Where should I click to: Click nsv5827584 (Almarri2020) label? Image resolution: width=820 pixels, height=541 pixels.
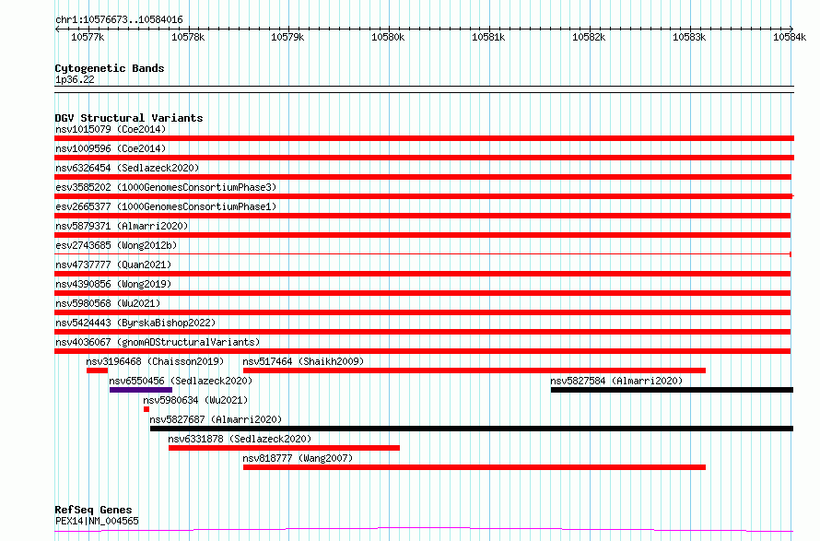(616, 381)
